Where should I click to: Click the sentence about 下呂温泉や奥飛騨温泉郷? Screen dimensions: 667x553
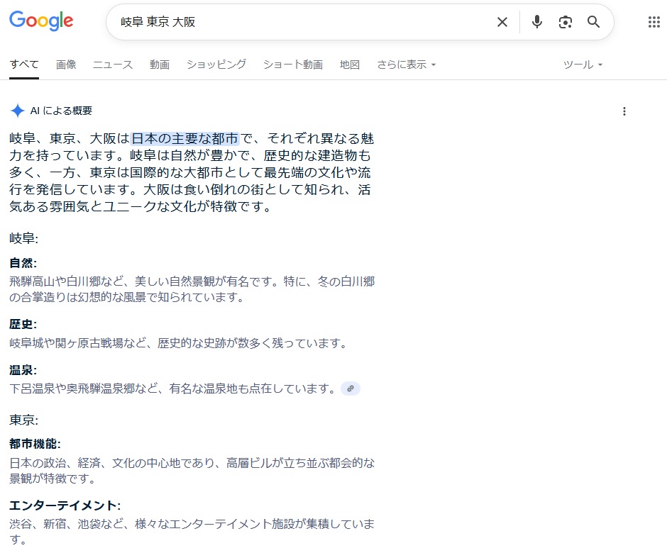174,389
